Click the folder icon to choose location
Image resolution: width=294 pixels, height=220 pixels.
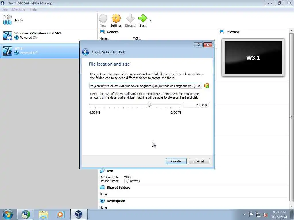click(x=207, y=86)
